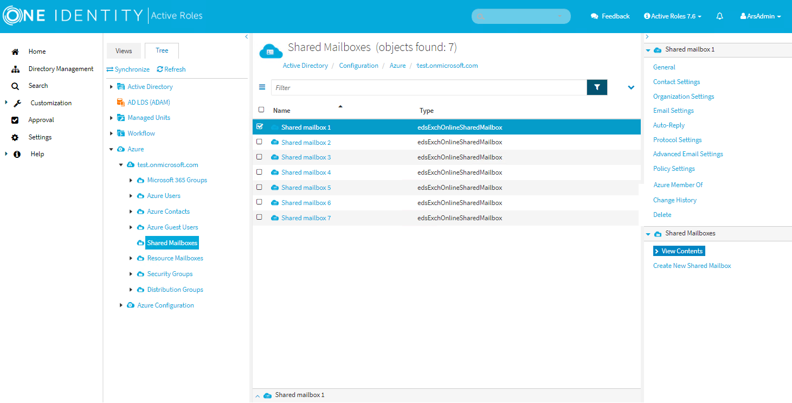Check the Shared mailbox 3 checkbox
Screen dimensions: 792x403
pos(259,157)
